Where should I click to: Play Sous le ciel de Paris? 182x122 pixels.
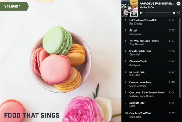(150, 53)
